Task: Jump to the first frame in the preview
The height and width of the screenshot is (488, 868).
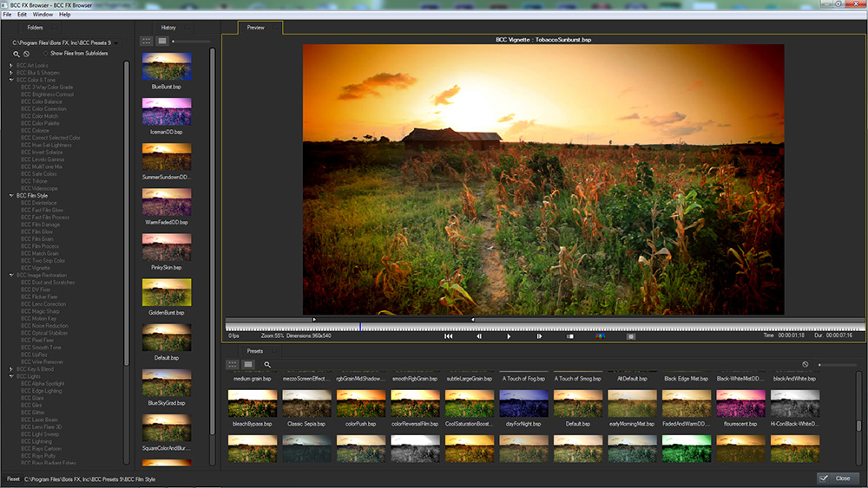Action: (449, 336)
